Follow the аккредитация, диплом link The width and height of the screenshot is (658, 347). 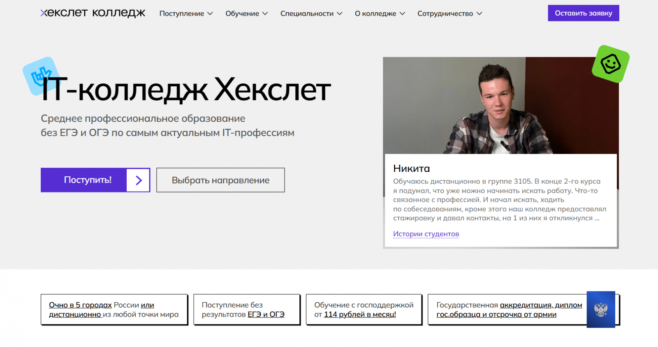pos(541,305)
